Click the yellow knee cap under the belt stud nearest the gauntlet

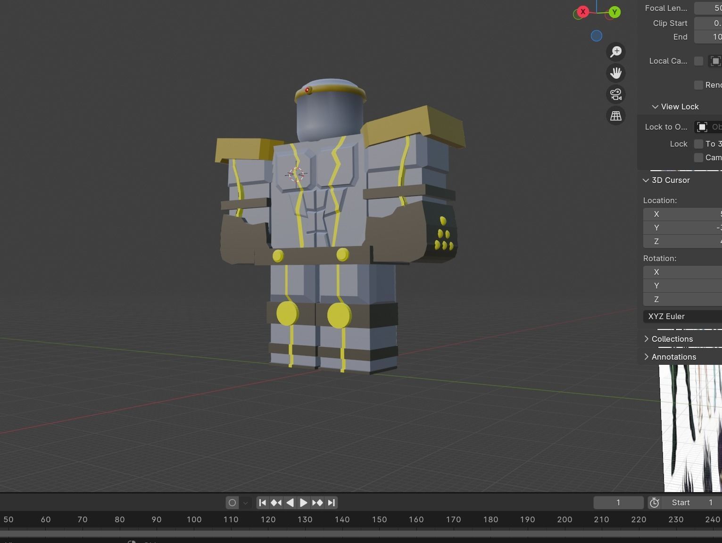point(339,315)
